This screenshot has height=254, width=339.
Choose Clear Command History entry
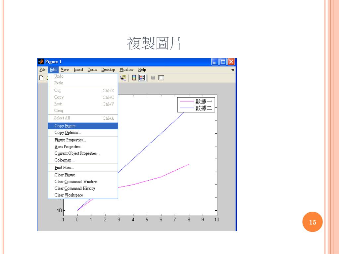pyautogui.click(x=83, y=188)
